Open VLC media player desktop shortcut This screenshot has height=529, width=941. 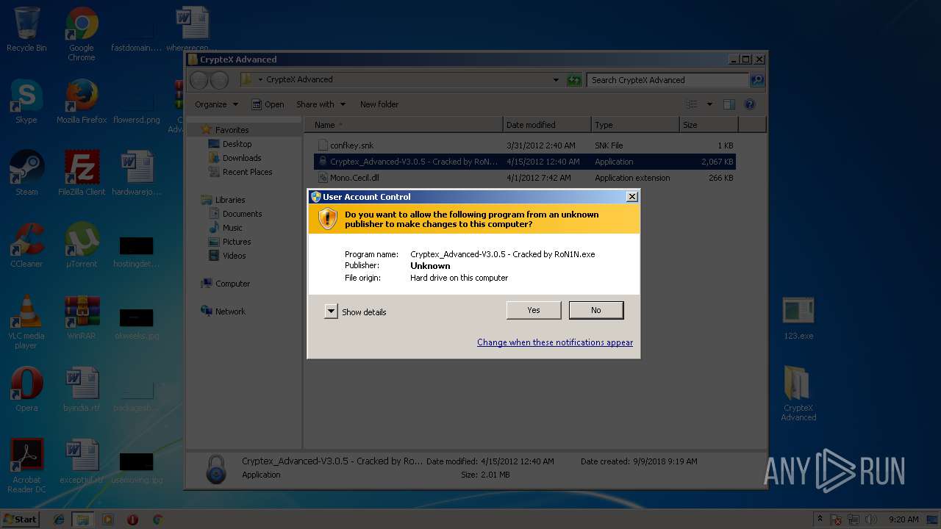point(26,322)
